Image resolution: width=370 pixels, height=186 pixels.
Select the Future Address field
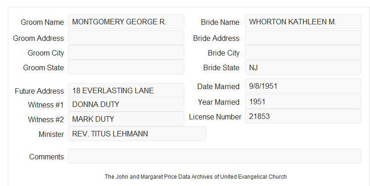pyautogui.click(x=126, y=90)
